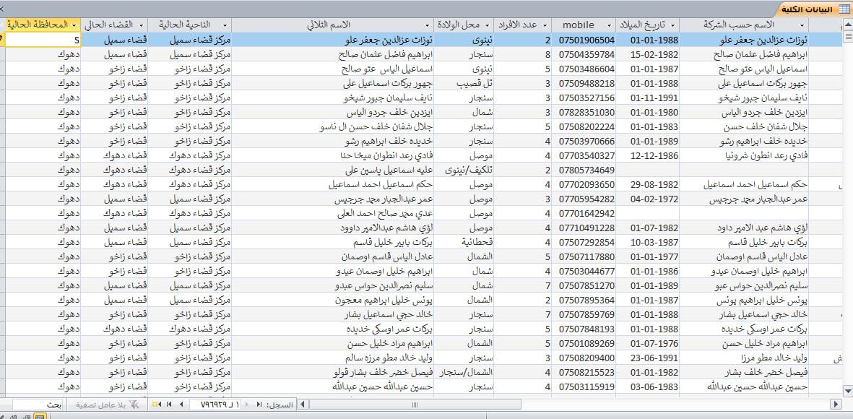
Task: Jump to the last record button
Action: pyautogui.click(x=168, y=405)
